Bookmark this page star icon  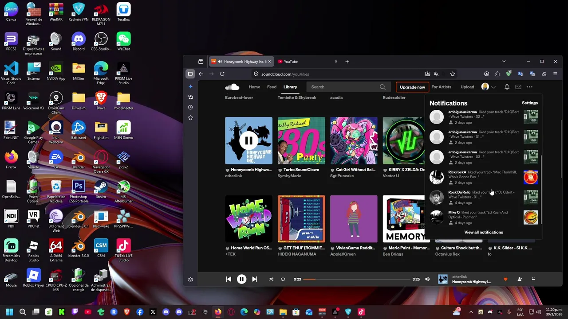tap(452, 74)
